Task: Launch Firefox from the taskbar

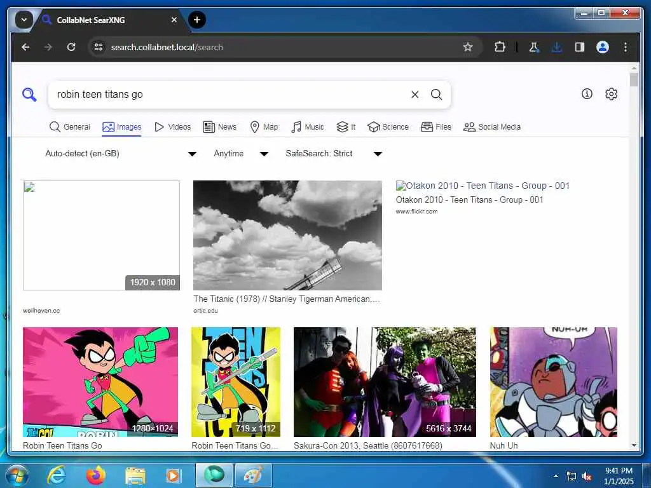Action: point(95,475)
